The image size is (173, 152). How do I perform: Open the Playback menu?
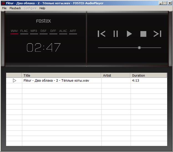[x=15, y=8]
